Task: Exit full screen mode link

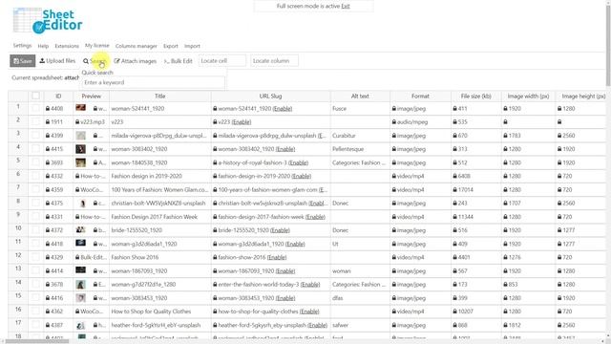Action: (346, 7)
